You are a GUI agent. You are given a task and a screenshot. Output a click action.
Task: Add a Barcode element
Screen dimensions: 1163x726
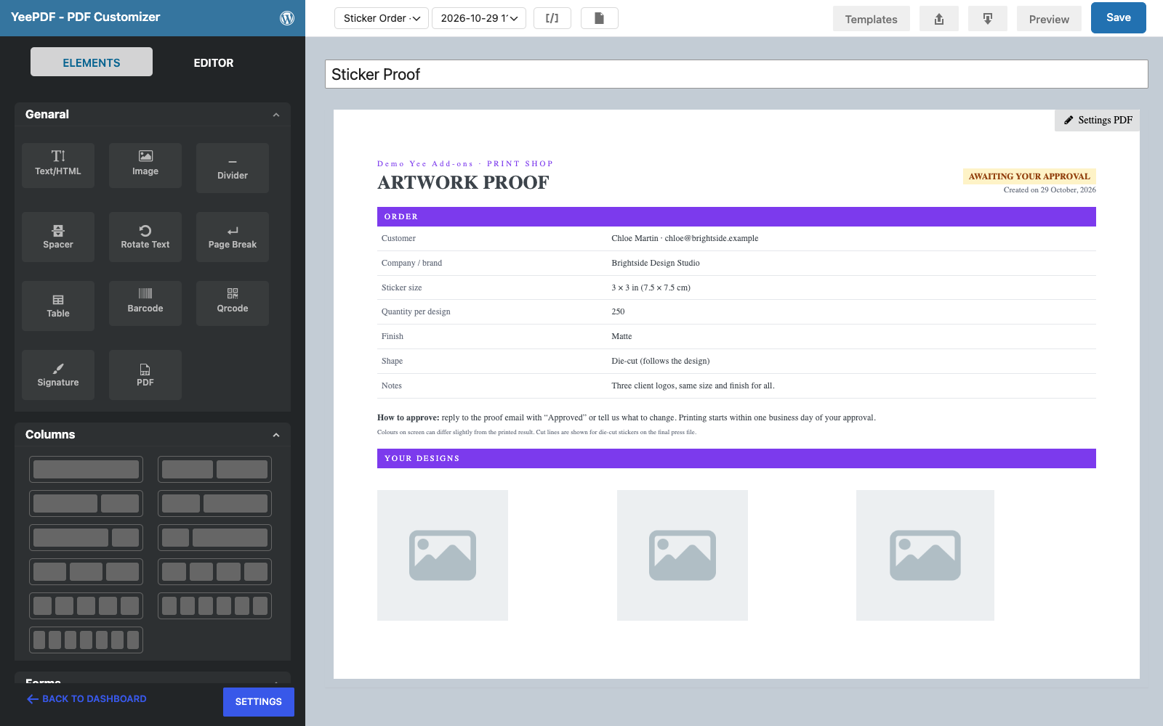pyautogui.click(x=145, y=303)
